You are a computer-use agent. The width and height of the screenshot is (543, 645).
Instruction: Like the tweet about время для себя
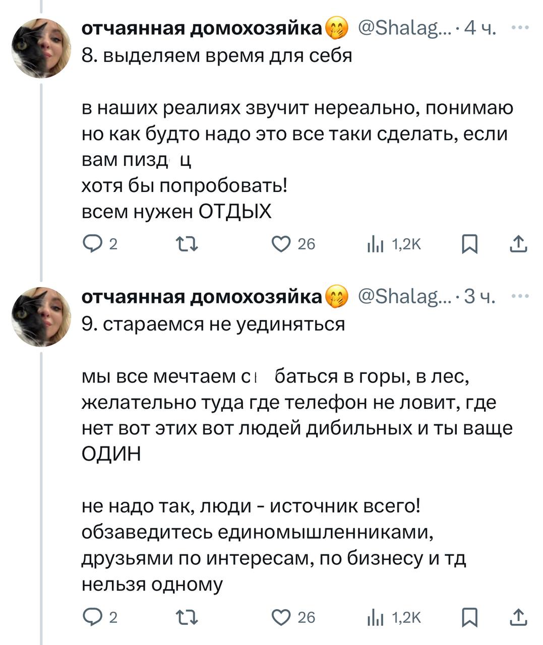click(280, 244)
